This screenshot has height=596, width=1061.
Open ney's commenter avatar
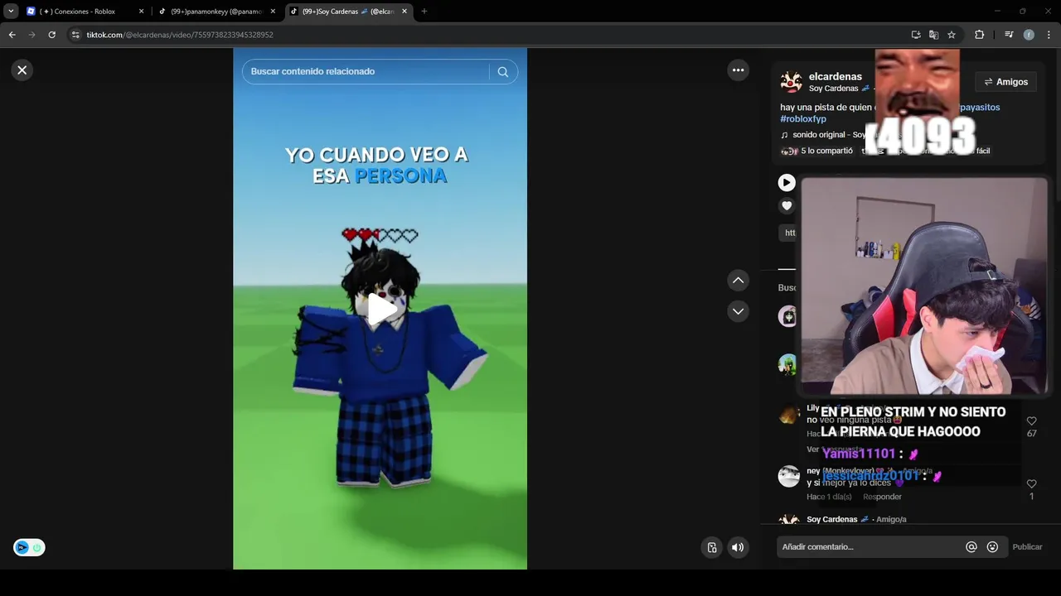click(x=788, y=476)
